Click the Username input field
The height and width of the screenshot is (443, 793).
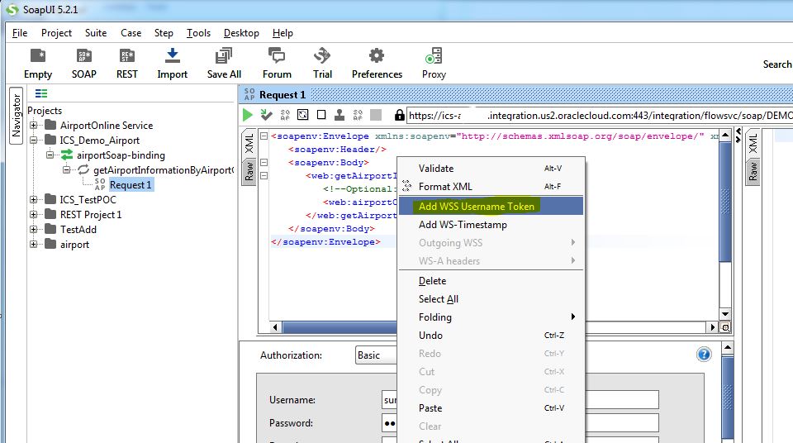(520, 399)
